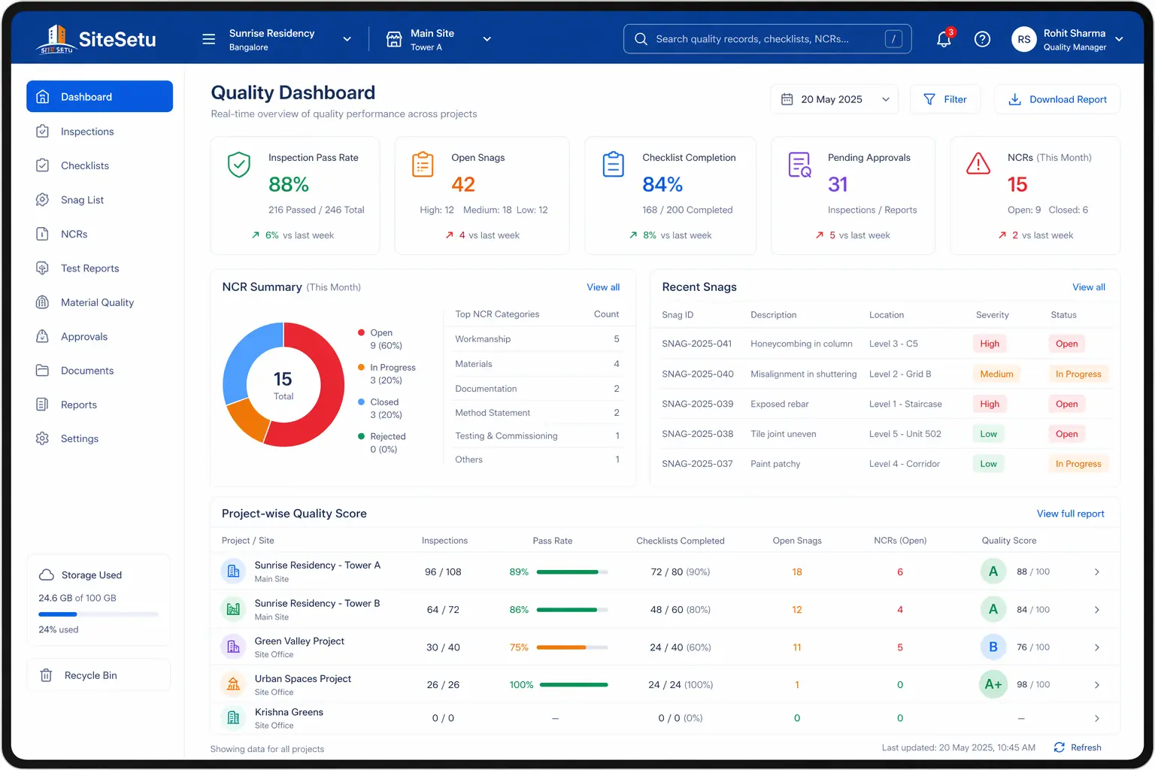Viewport: 1155px width, 770px height.
Task: Expand Green Valley Project row chevron
Action: pos(1097,647)
